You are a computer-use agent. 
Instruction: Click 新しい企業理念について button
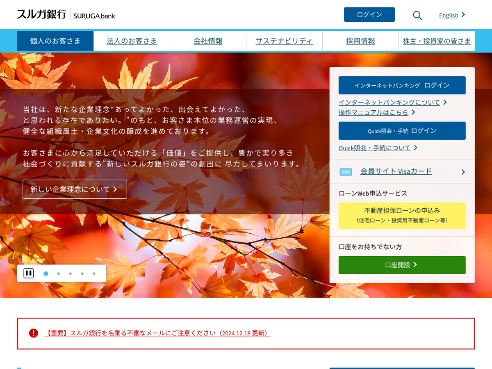point(75,189)
